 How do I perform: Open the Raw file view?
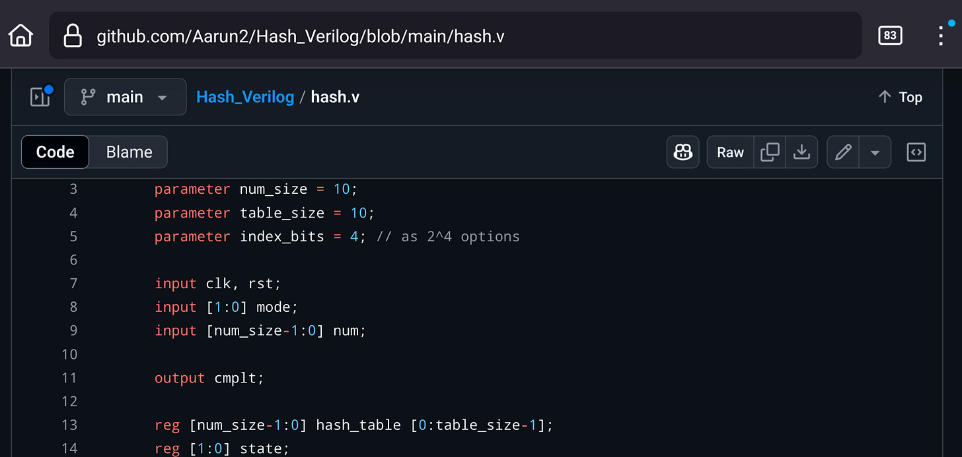[730, 152]
